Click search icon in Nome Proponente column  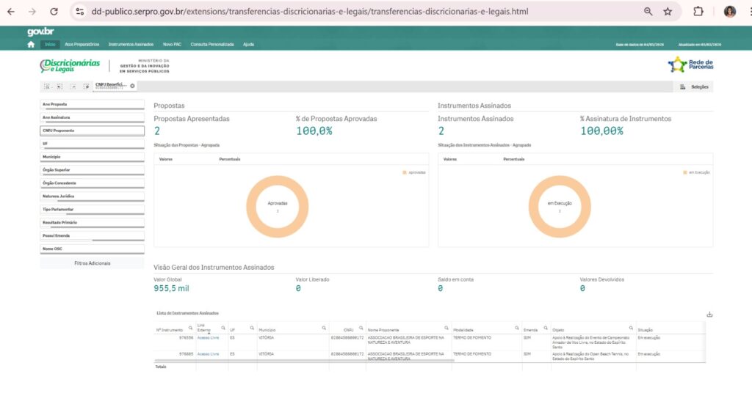[x=445, y=328]
